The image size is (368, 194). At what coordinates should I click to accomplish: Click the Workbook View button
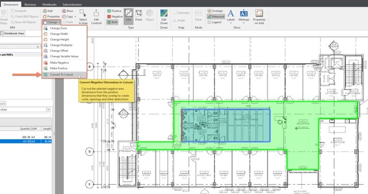12,33
